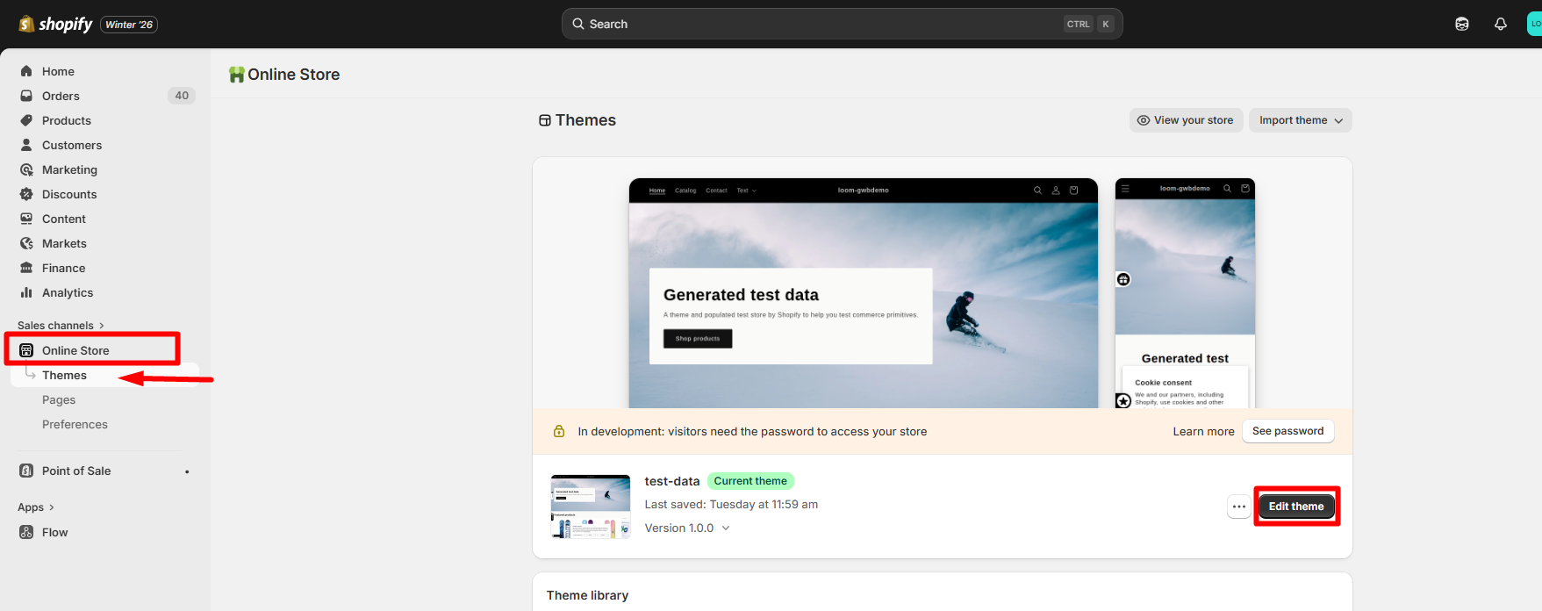
Task: Expand the Import theme dropdown
Action: (1300, 120)
